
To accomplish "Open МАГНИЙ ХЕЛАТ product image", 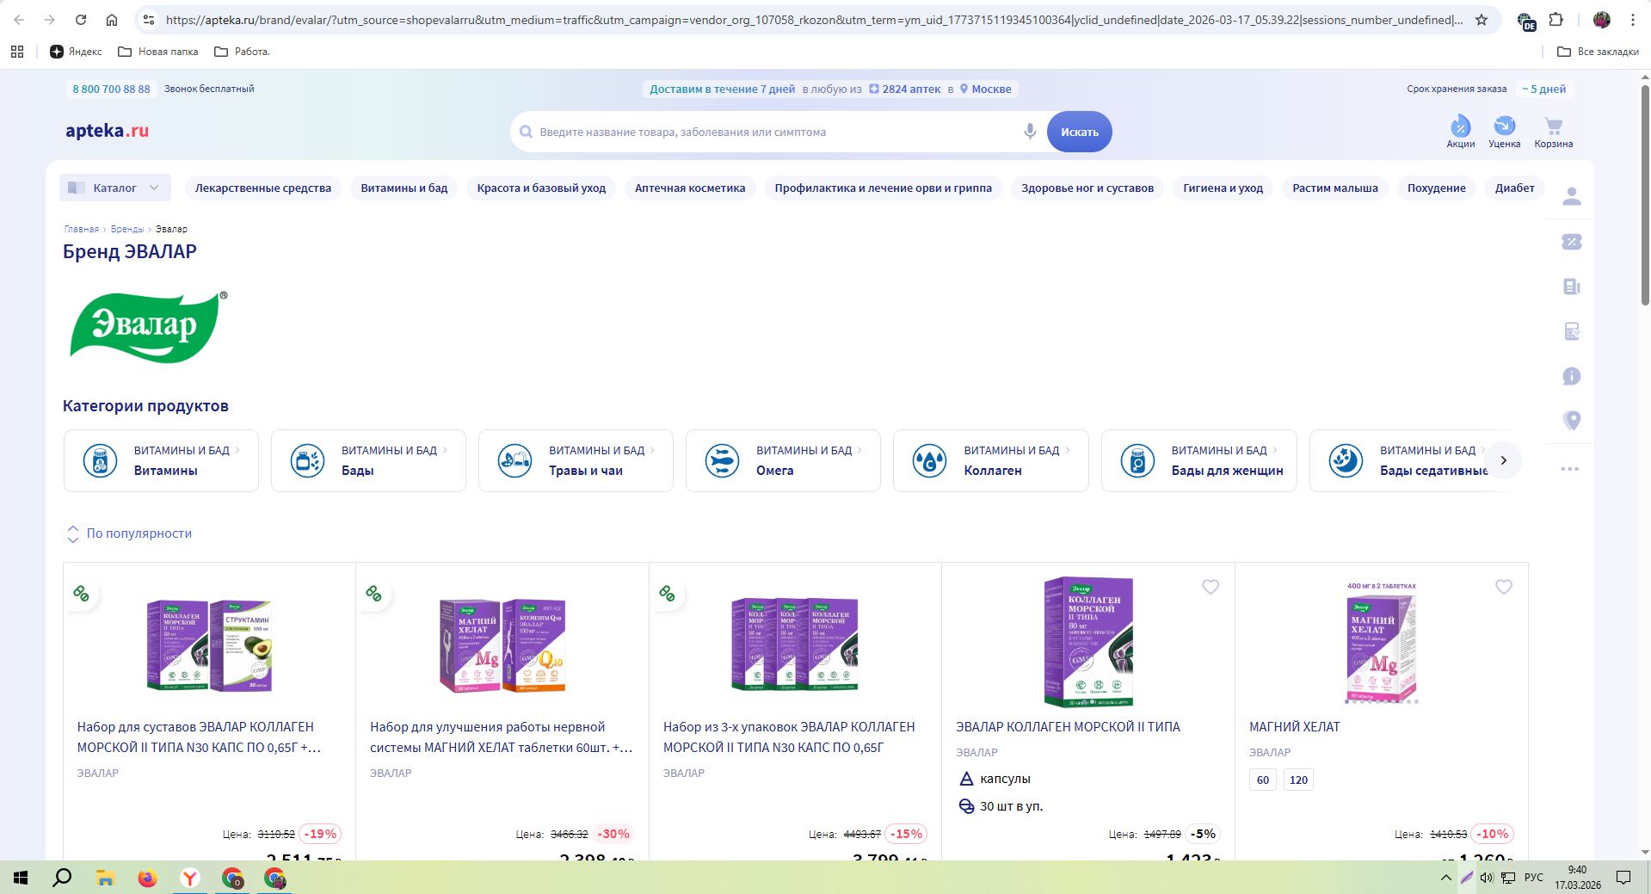I will tap(1382, 644).
